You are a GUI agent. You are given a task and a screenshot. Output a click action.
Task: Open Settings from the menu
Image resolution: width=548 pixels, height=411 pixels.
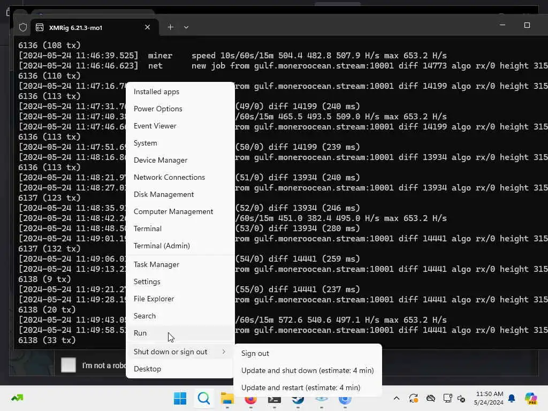[x=180, y=281]
